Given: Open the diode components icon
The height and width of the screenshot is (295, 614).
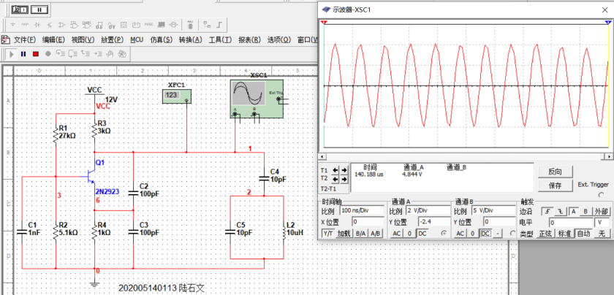Looking at the screenshot, I should [x=37, y=25].
